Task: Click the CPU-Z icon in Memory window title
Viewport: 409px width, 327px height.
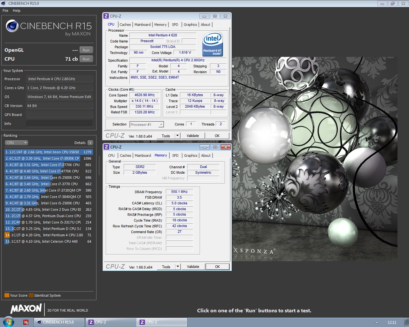Action: coord(106,147)
